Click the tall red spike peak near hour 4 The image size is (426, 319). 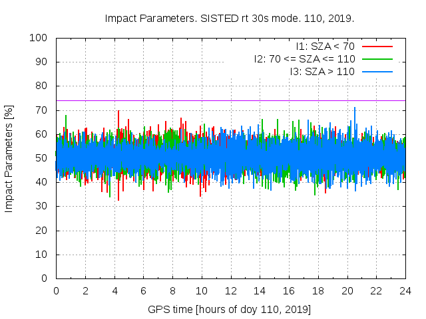click(118, 112)
